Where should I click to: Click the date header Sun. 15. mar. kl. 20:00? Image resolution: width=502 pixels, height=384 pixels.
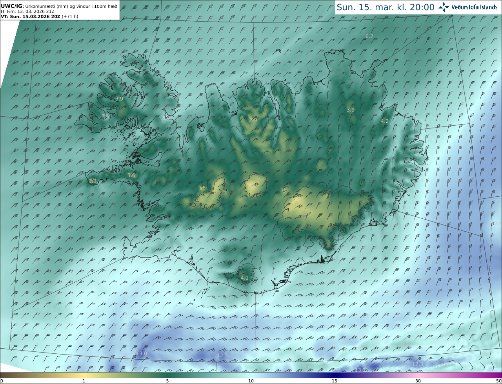[x=386, y=7]
